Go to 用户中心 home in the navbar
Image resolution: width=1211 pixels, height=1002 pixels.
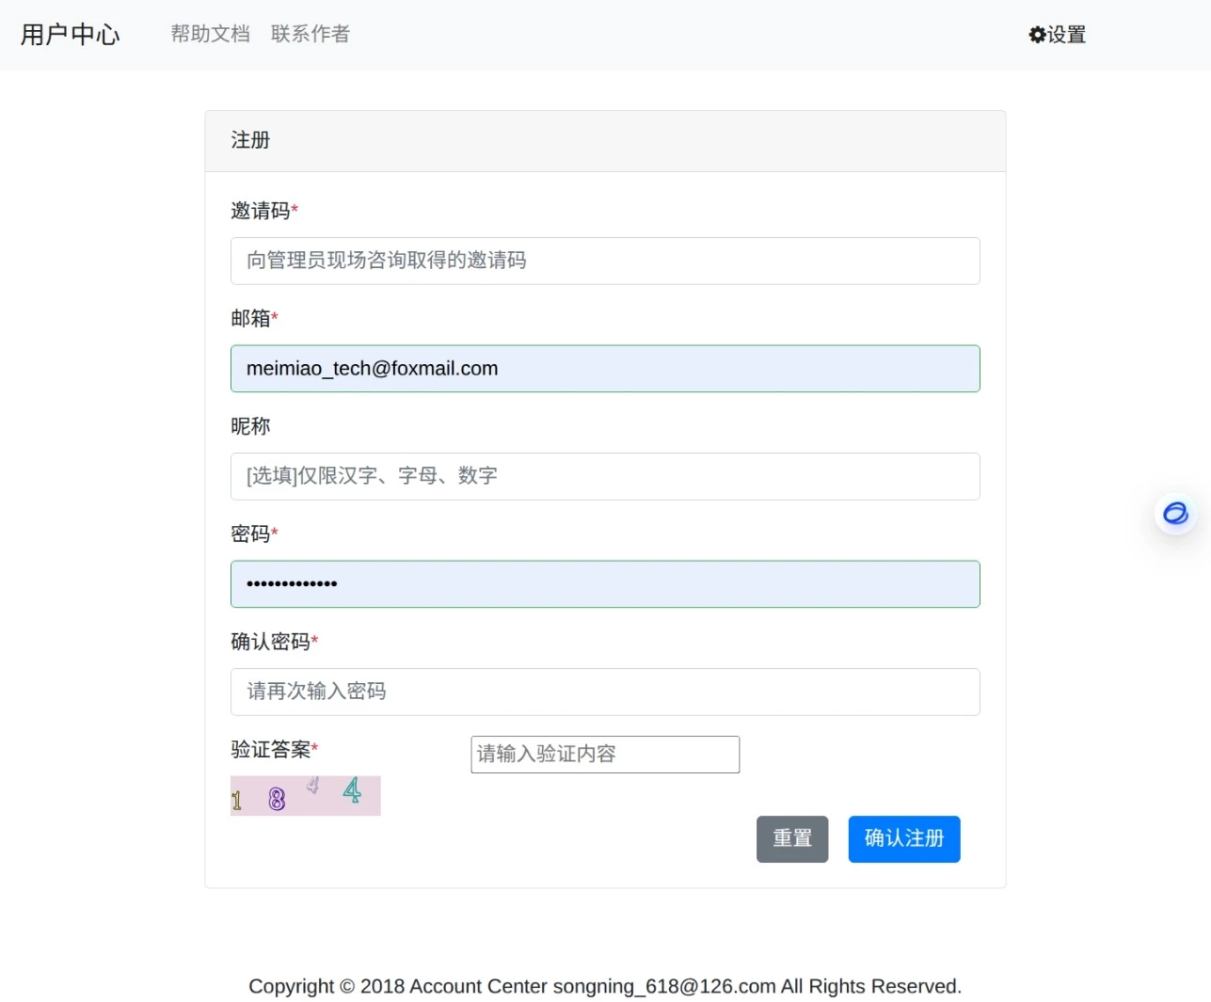71,35
